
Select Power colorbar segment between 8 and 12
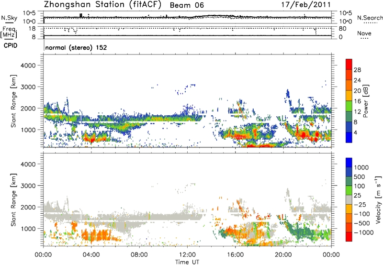click(x=349, y=117)
